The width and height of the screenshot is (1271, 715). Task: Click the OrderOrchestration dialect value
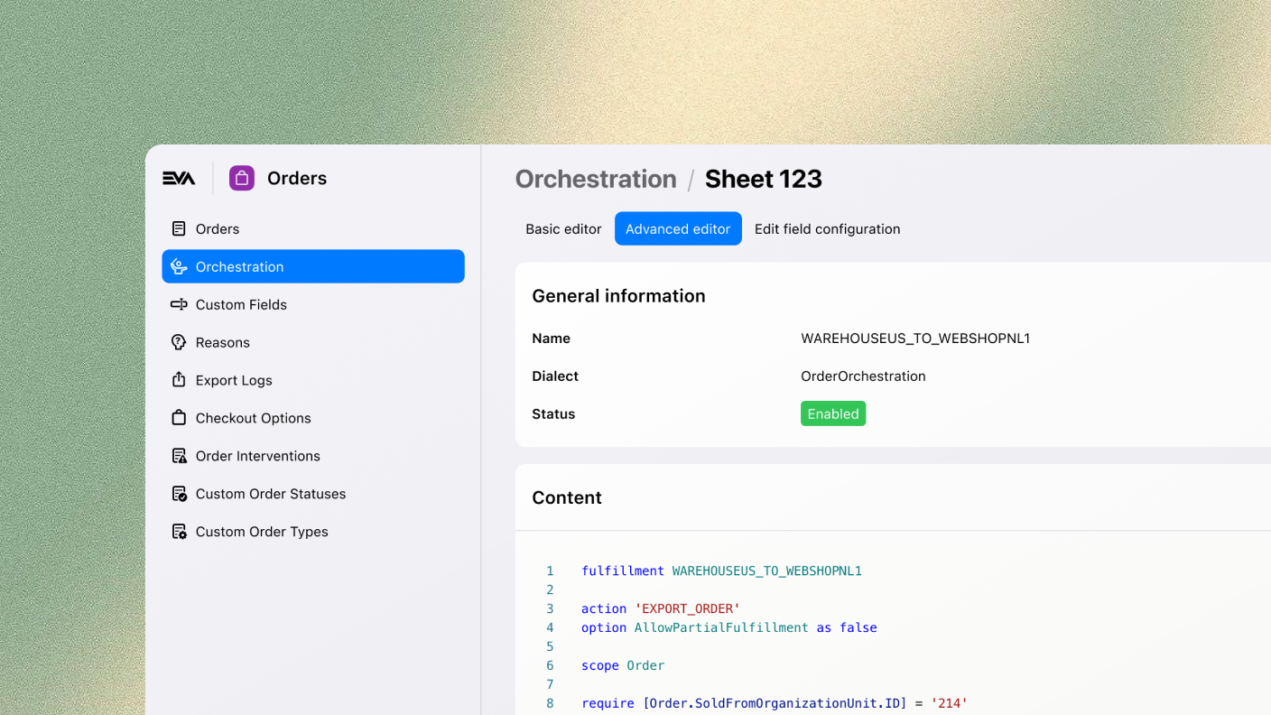point(863,376)
